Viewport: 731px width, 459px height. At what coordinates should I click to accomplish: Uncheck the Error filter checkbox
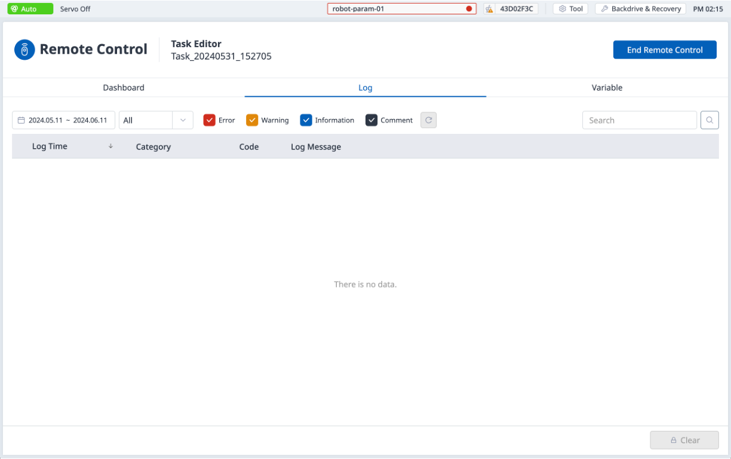209,120
